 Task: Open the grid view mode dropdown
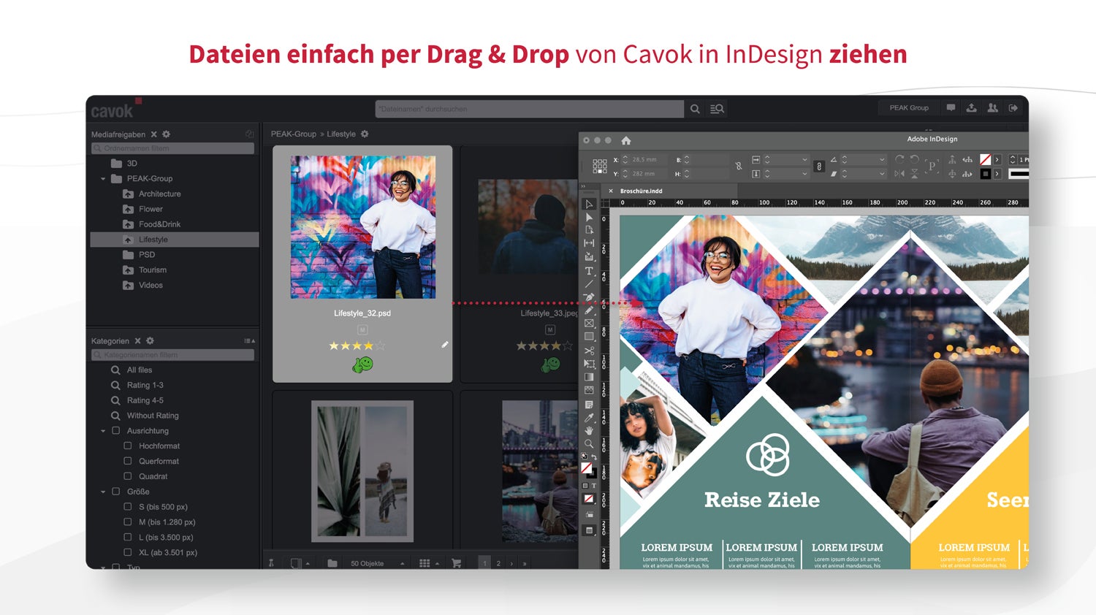(430, 563)
